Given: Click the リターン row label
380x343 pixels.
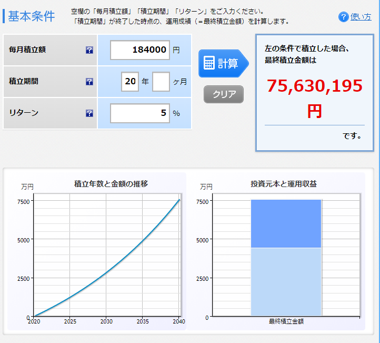Looking at the screenshot, I should tap(24, 113).
